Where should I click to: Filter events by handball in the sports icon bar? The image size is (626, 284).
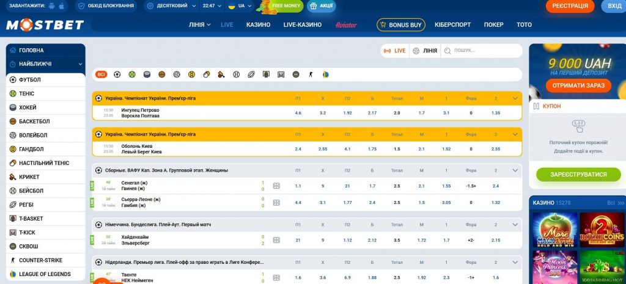(x=191, y=74)
